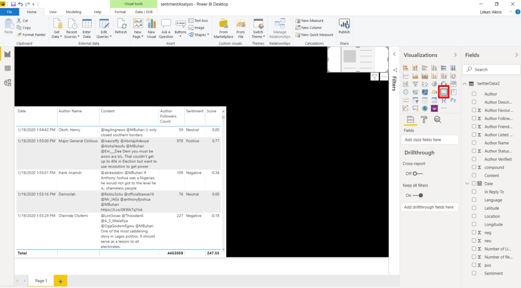Image resolution: width=521 pixels, height=288 pixels.
Task: Select the Card visualization icon
Action: click(x=444, y=92)
